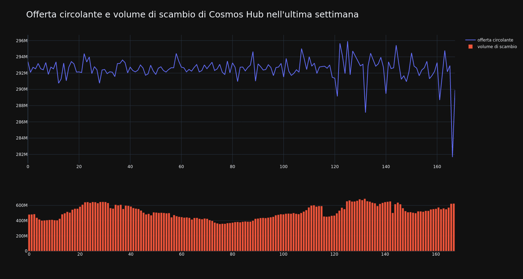The image size is (523, 279).
Task: Click the 292M label on upper y-axis
Action: point(22,73)
